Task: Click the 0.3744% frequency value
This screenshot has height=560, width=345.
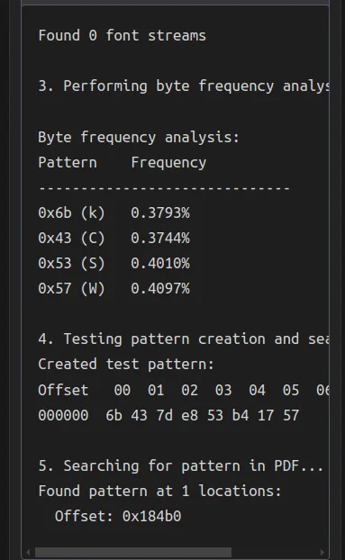Action: (160, 239)
